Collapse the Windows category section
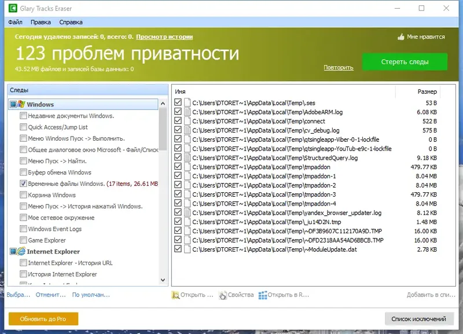This screenshot has height=334, width=463. tap(13, 103)
